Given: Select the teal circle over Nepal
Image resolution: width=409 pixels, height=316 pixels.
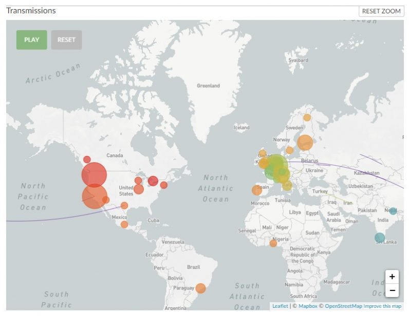Looking at the screenshot, I should pyautogui.click(x=393, y=211).
